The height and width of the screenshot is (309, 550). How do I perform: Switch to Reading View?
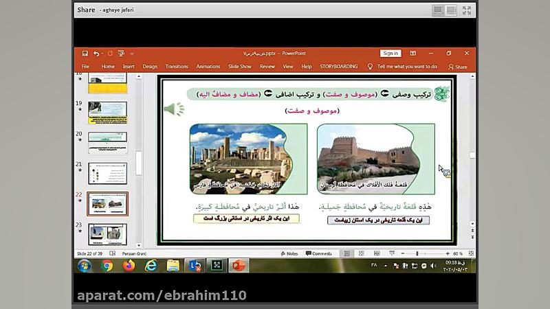tap(377, 253)
